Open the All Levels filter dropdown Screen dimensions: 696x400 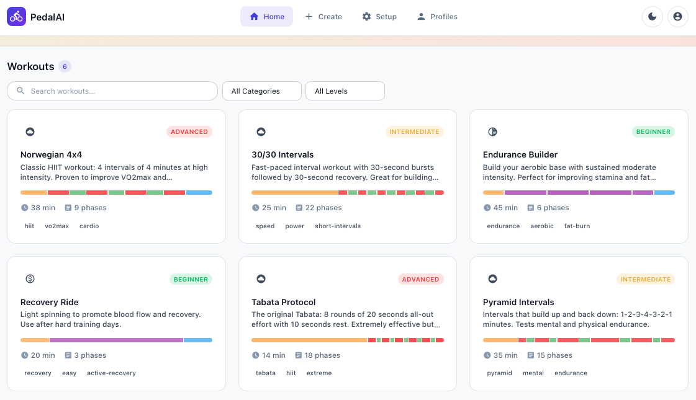(345, 91)
